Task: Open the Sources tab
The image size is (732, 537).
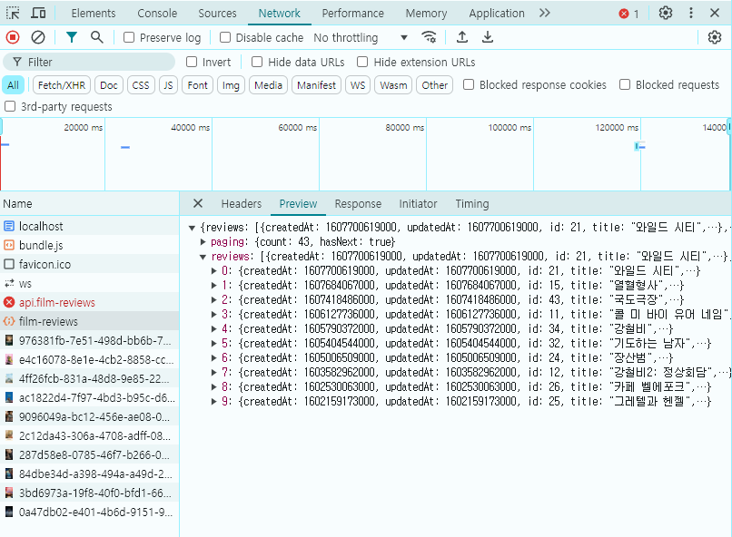Action: (218, 13)
